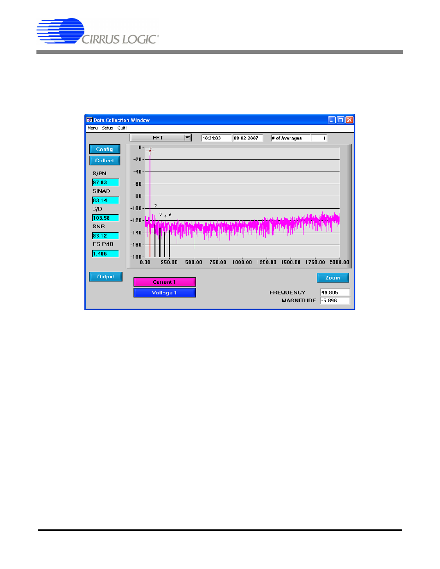Click the x-axis label 1000.00
Screen dimensions: 440x569
(242, 262)
